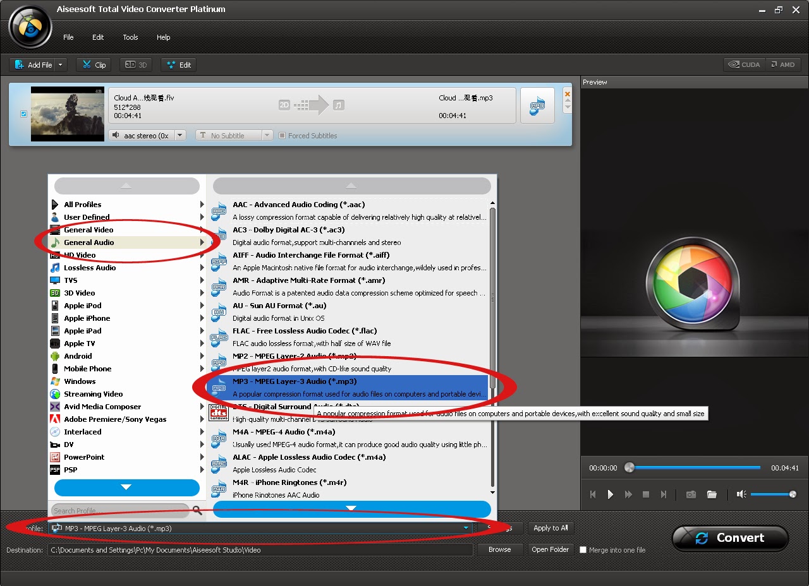809x586 pixels.
Task: Click the General Audio music note icon
Action: tap(55, 242)
